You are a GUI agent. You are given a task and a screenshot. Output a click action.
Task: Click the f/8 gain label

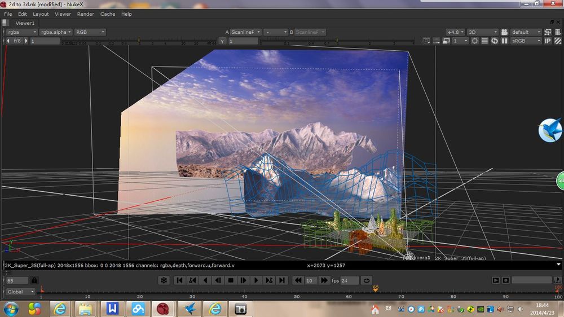17,41
